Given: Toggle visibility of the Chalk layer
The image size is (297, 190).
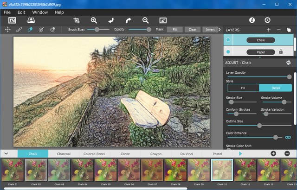Looking at the screenshot, I should click(x=228, y=40).
